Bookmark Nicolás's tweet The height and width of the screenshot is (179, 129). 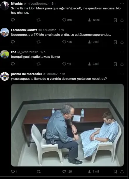point(115,20)
